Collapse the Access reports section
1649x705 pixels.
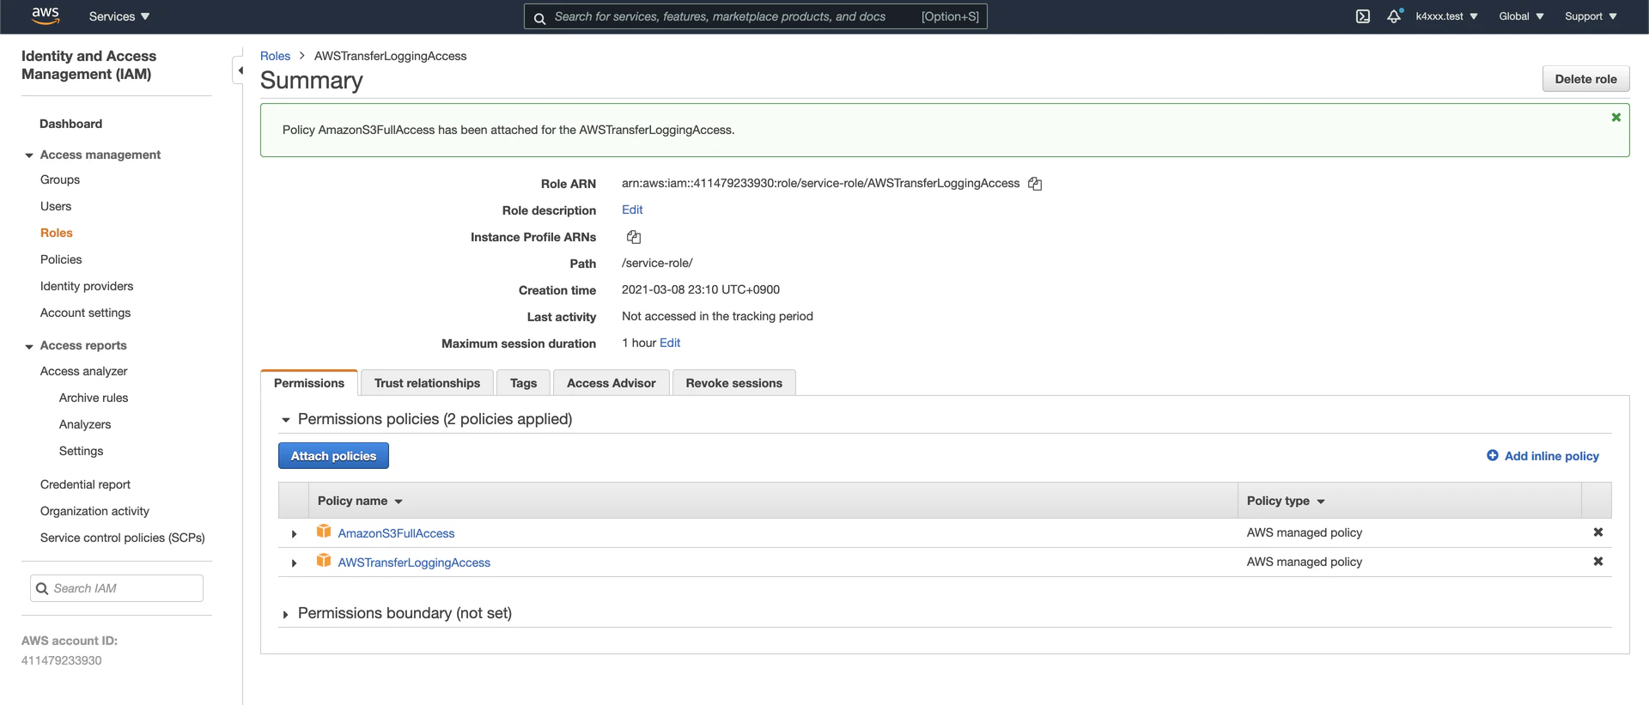pyautogui.click(x=29, y=346)
